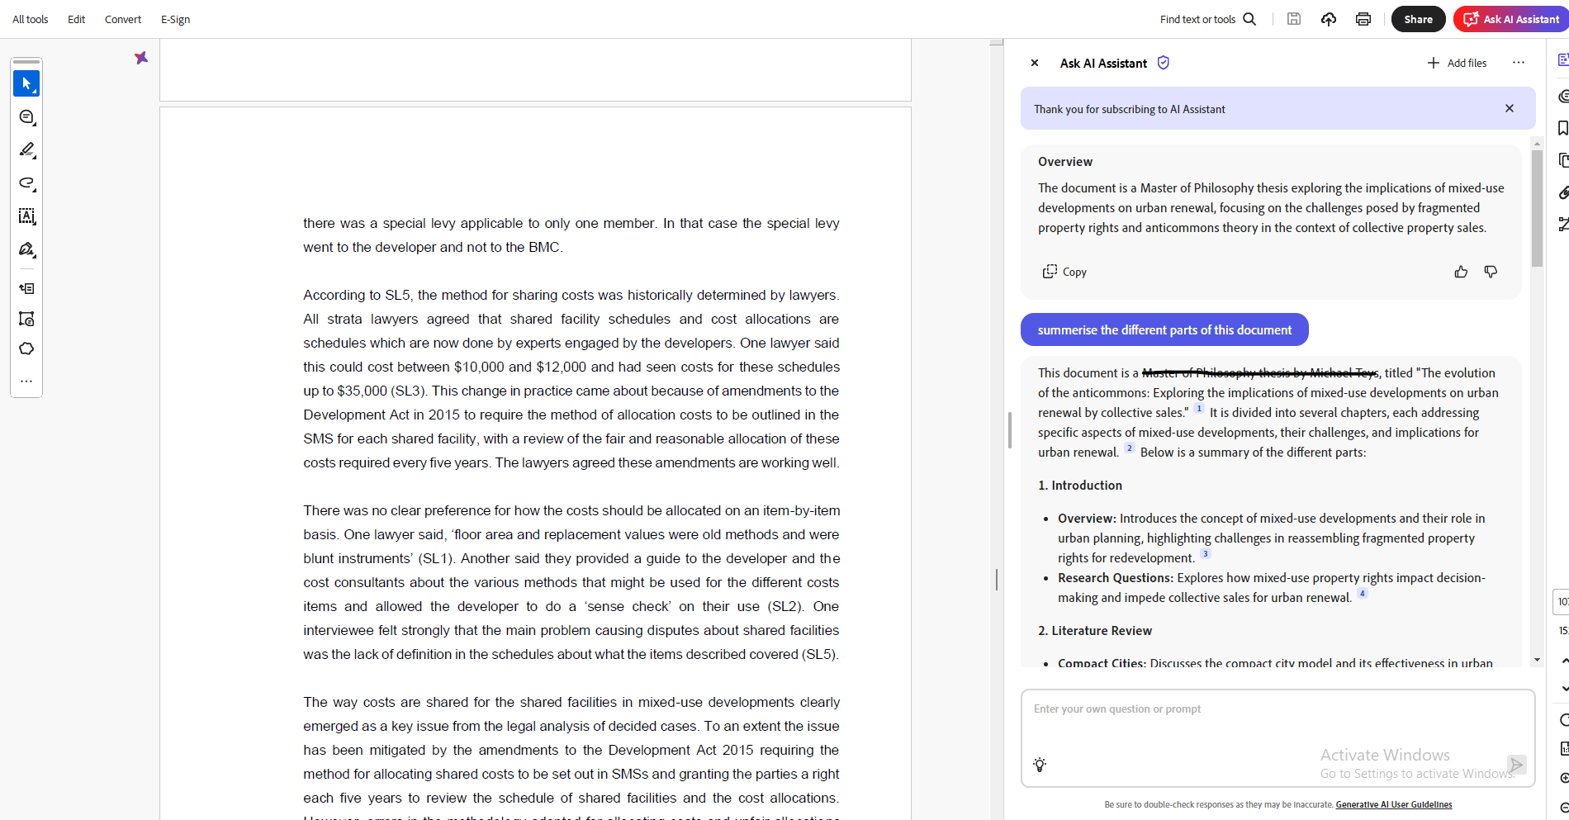The height and width of the screenshot is (820, 1569).
Task: Open the All tools menu
Action: click(31, 19)
